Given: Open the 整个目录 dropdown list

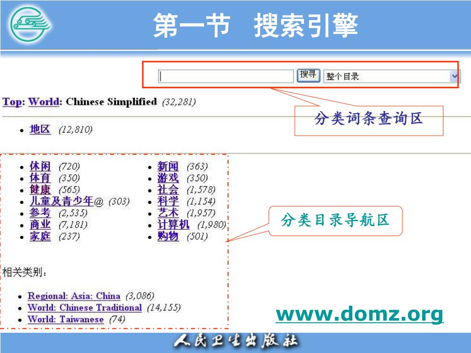Looking at the screenshot, I should (391, 76).
